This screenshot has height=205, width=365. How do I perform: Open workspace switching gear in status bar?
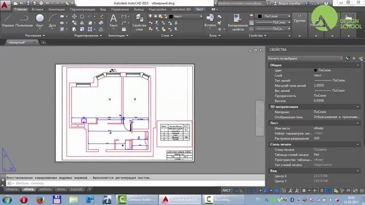pyautogui.click(x=304, y=191)
